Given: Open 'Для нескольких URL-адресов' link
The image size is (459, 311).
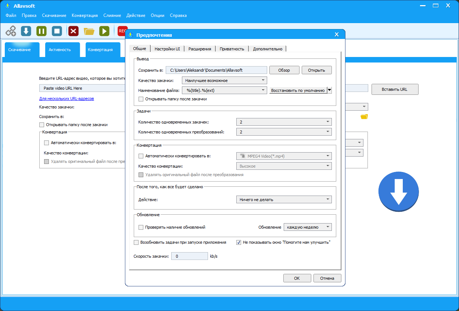Looking at the screenshot, I should click(x=67, y=99).
